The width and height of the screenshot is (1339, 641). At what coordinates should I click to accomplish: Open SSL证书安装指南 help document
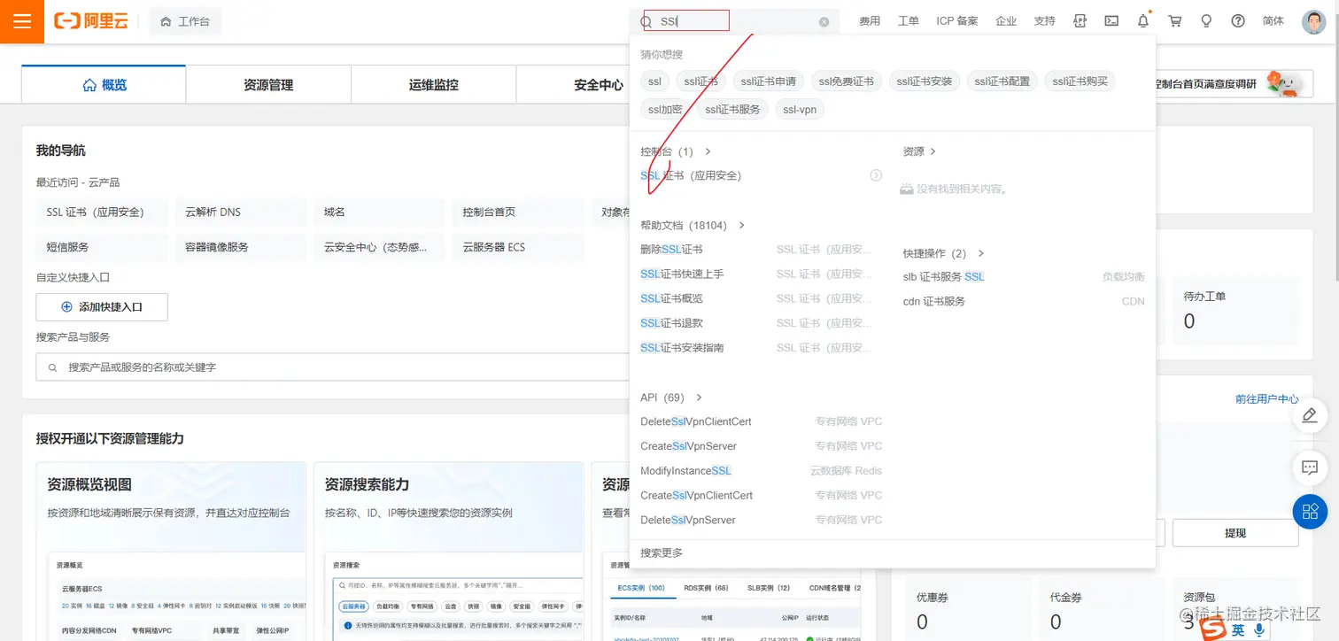click(682, 348)
